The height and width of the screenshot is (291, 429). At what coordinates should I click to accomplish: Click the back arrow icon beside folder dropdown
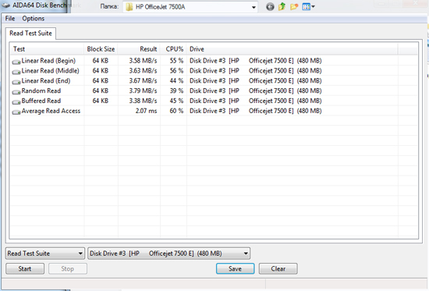coord(270,7)
